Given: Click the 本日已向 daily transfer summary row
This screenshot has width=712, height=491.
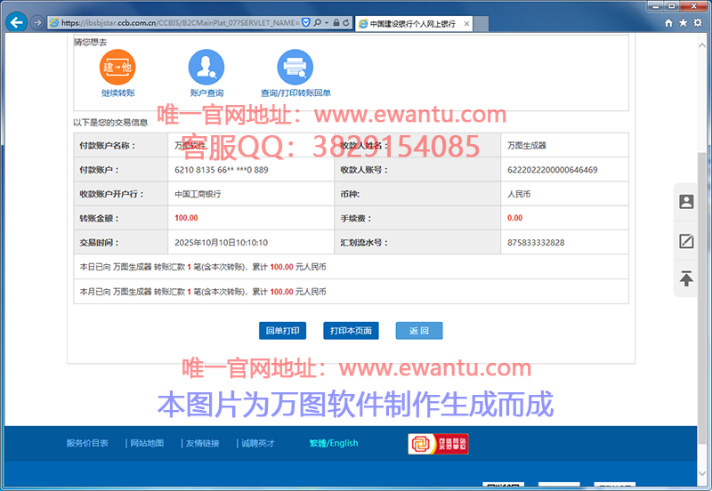Looking at the screenshot, I should tap(351, 267).
